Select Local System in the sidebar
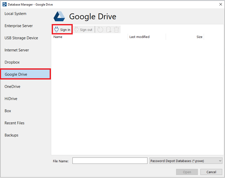Image resolution: width=225 pixels, height=178 pixels. pos(26,14)
